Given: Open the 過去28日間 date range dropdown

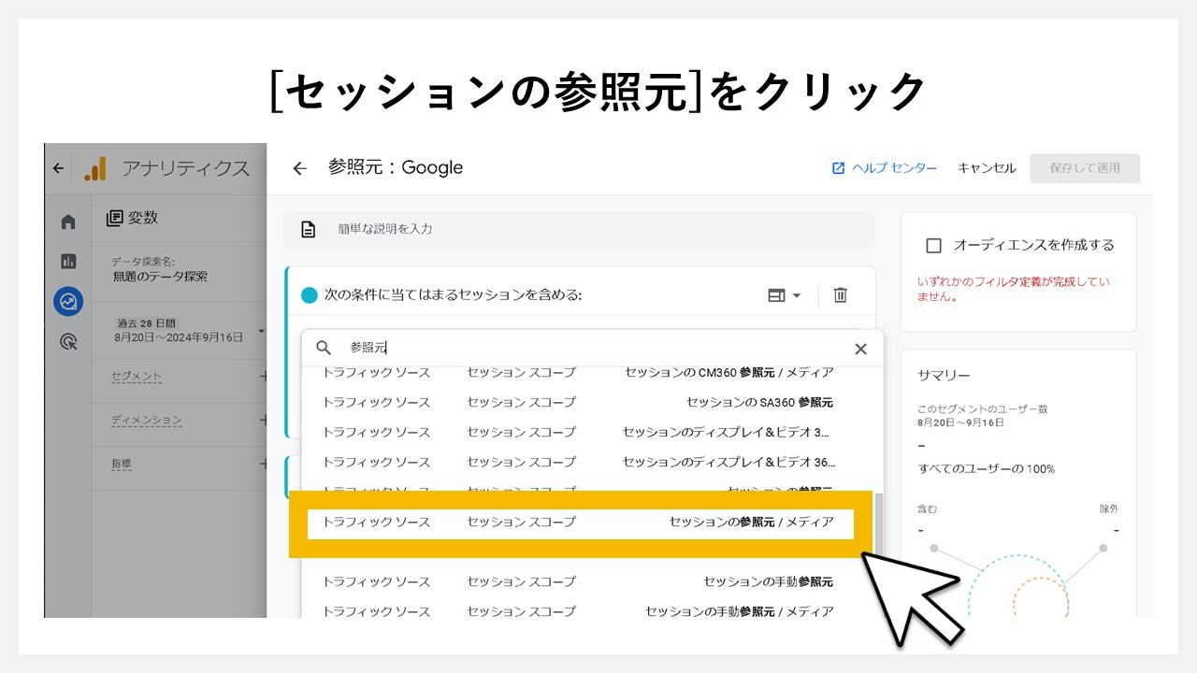Looking at the screenshot, I should (x=180, y=330).
